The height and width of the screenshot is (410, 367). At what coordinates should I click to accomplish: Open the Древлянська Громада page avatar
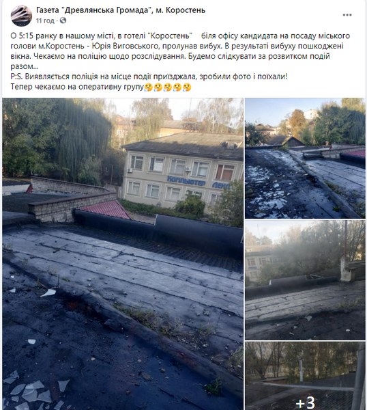21,16
